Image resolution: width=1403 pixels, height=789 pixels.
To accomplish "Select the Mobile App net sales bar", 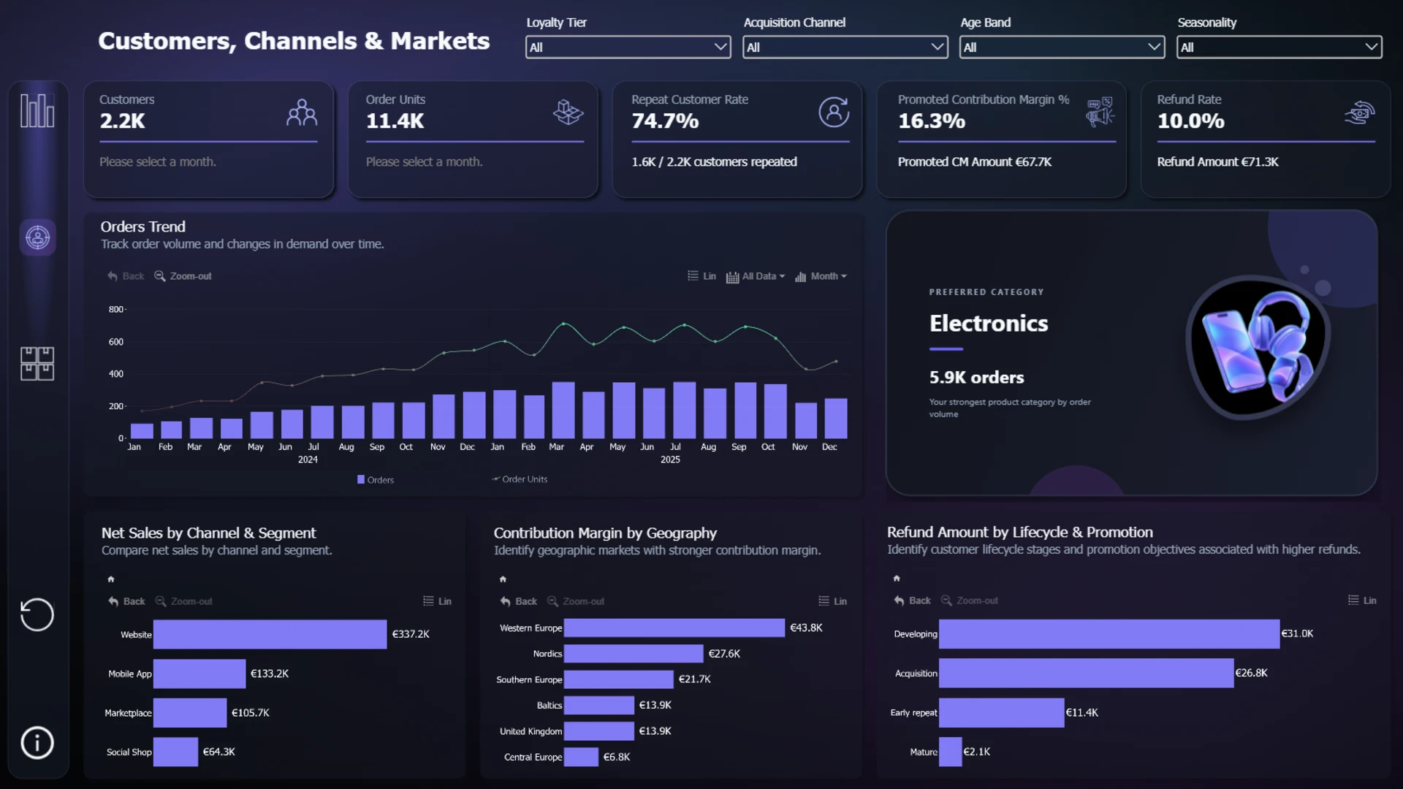I will (199, 674).
